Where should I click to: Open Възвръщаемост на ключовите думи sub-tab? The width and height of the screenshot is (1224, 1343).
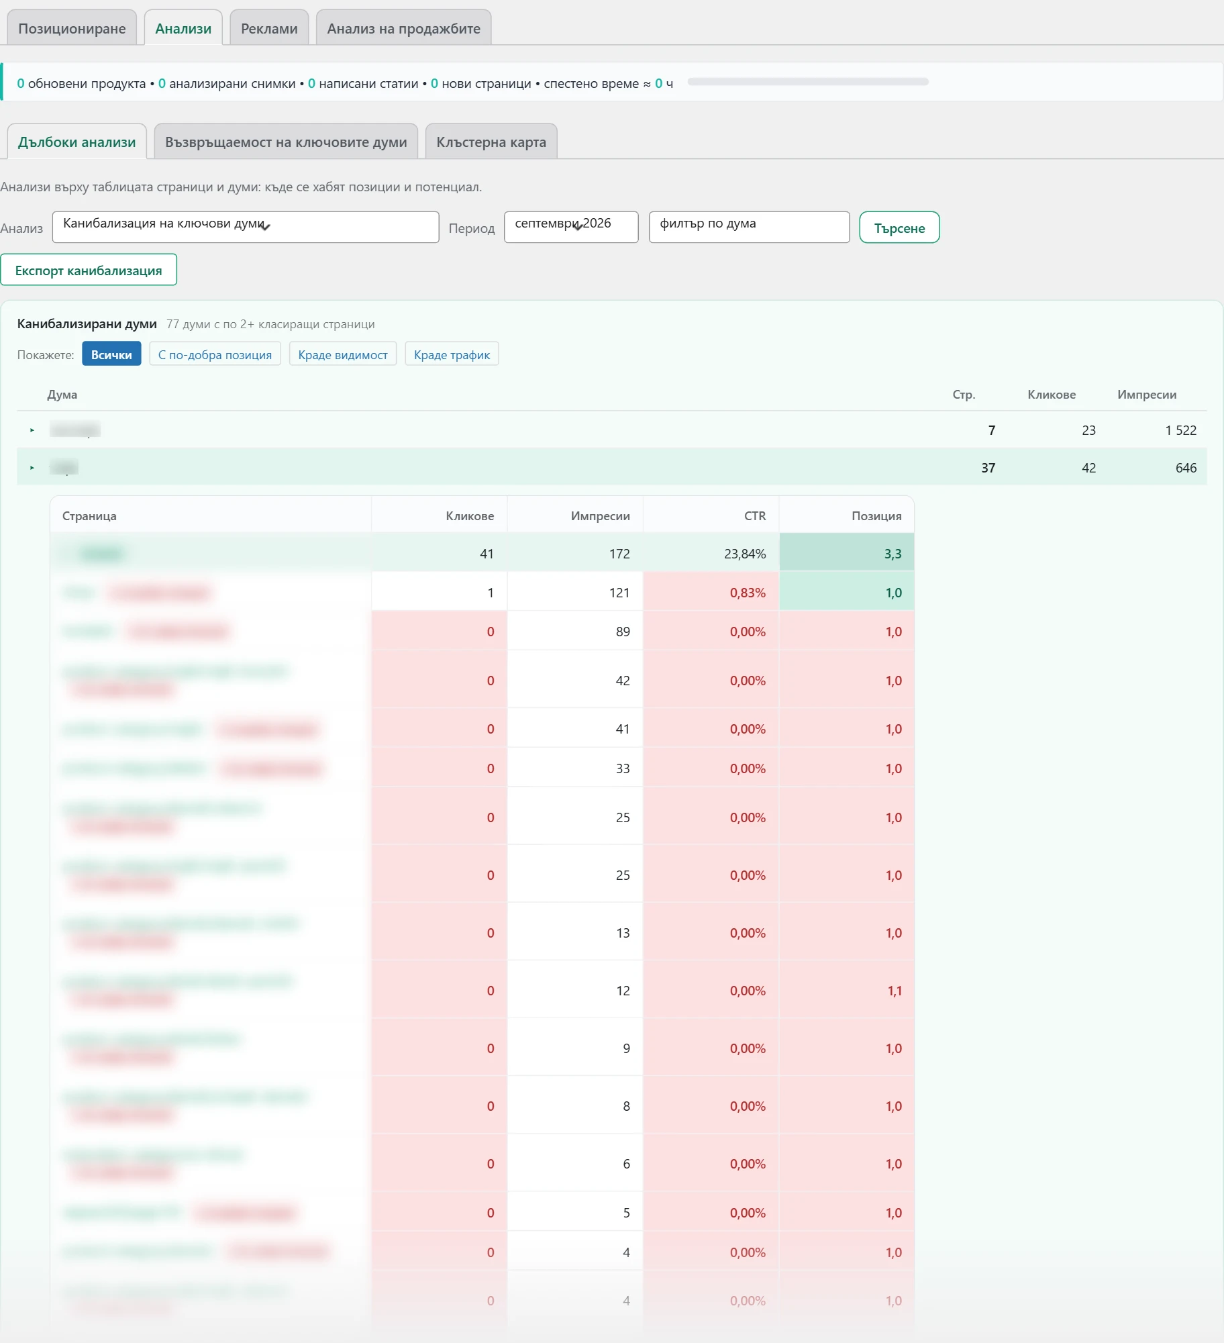tap(286, 142)
